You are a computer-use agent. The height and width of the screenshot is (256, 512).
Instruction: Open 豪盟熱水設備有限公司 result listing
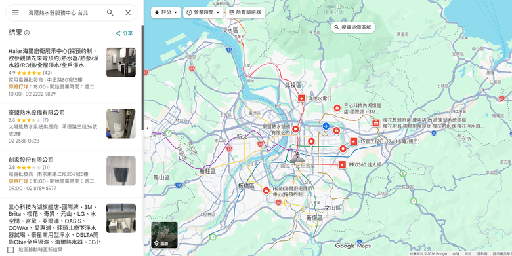click(70, 127)
